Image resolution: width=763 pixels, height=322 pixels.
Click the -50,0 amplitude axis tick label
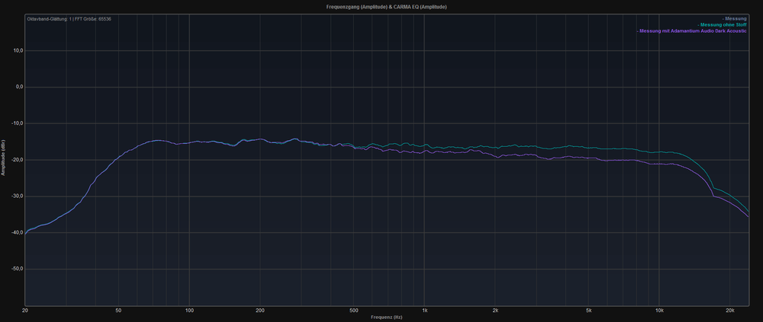(17, 269)
